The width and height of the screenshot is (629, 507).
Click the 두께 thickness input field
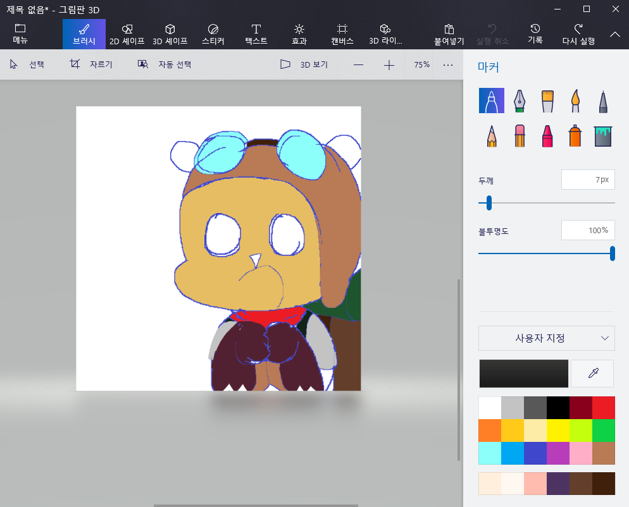point(588,180)
